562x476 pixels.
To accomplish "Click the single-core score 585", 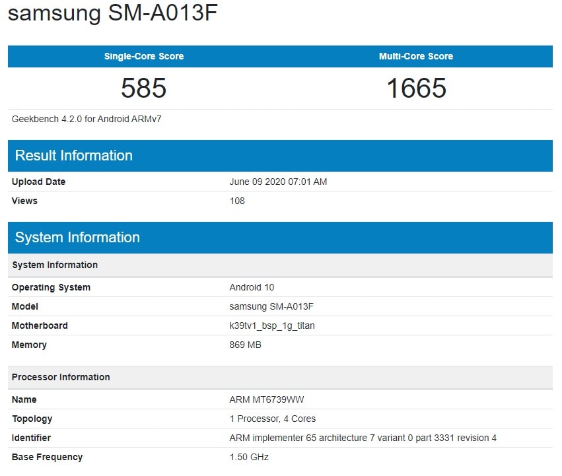I will 143,87.
